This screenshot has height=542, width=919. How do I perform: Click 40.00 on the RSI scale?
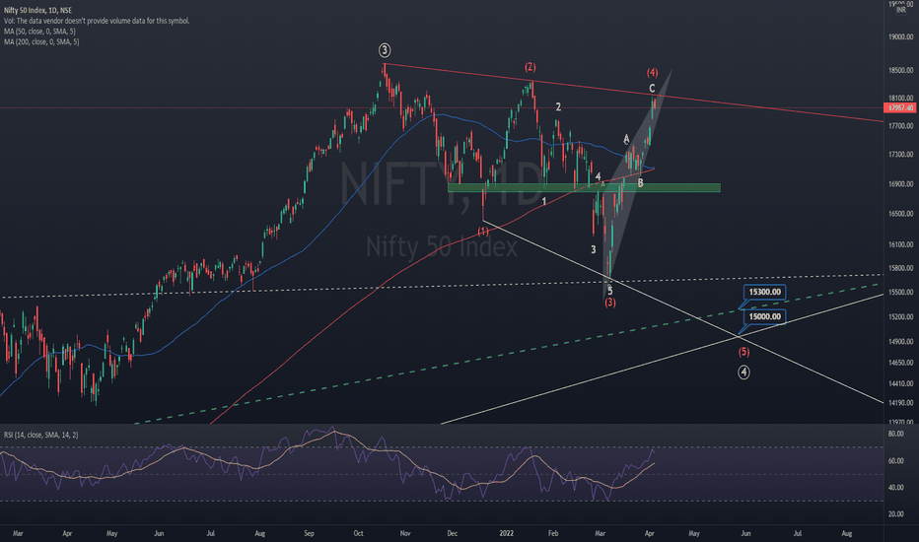pyautogui.click(x=895, y=488)
